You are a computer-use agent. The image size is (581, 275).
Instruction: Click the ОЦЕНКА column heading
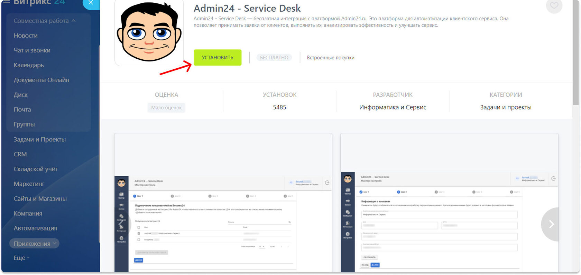pos(166,95)
